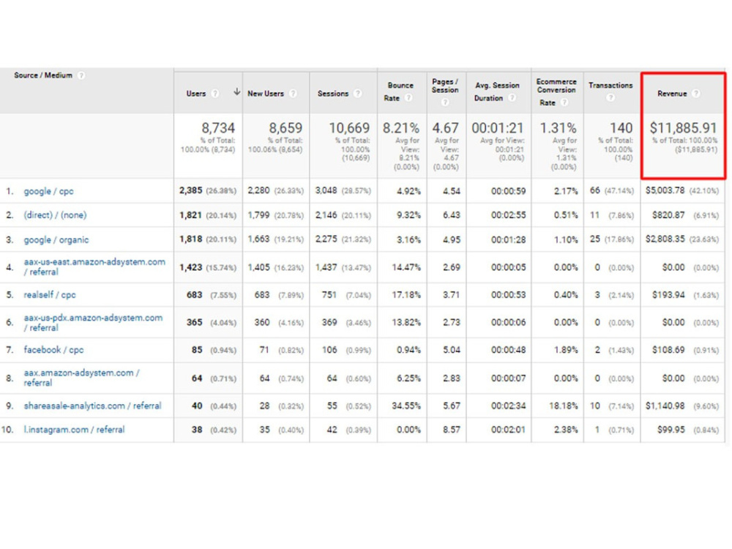This screenshot has height=549, width=732.
Task: Sort by Avg. Session Duration header
Action: pos(497,91)
